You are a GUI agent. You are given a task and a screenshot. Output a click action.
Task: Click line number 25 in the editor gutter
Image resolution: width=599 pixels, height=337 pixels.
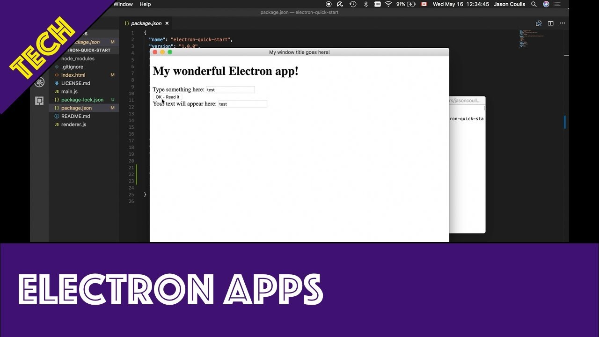[x=131, y=195]
